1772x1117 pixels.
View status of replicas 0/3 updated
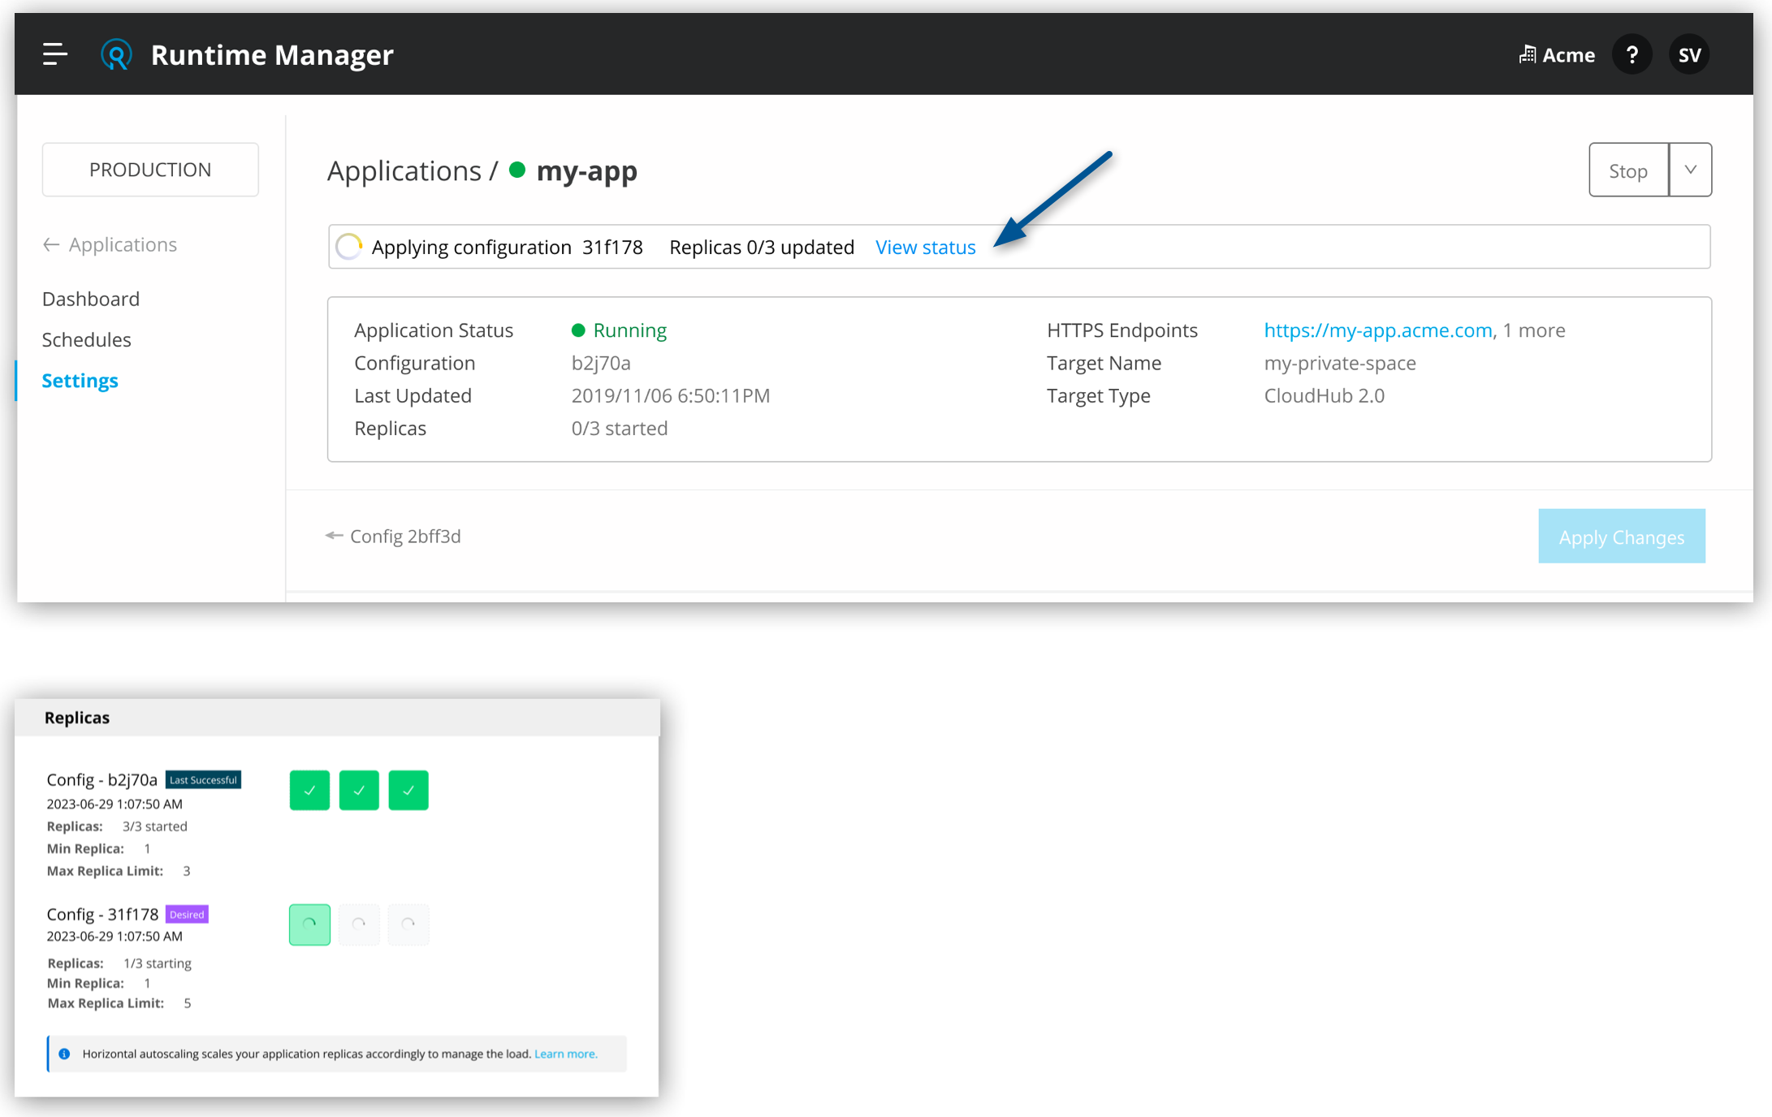(927, 246)
